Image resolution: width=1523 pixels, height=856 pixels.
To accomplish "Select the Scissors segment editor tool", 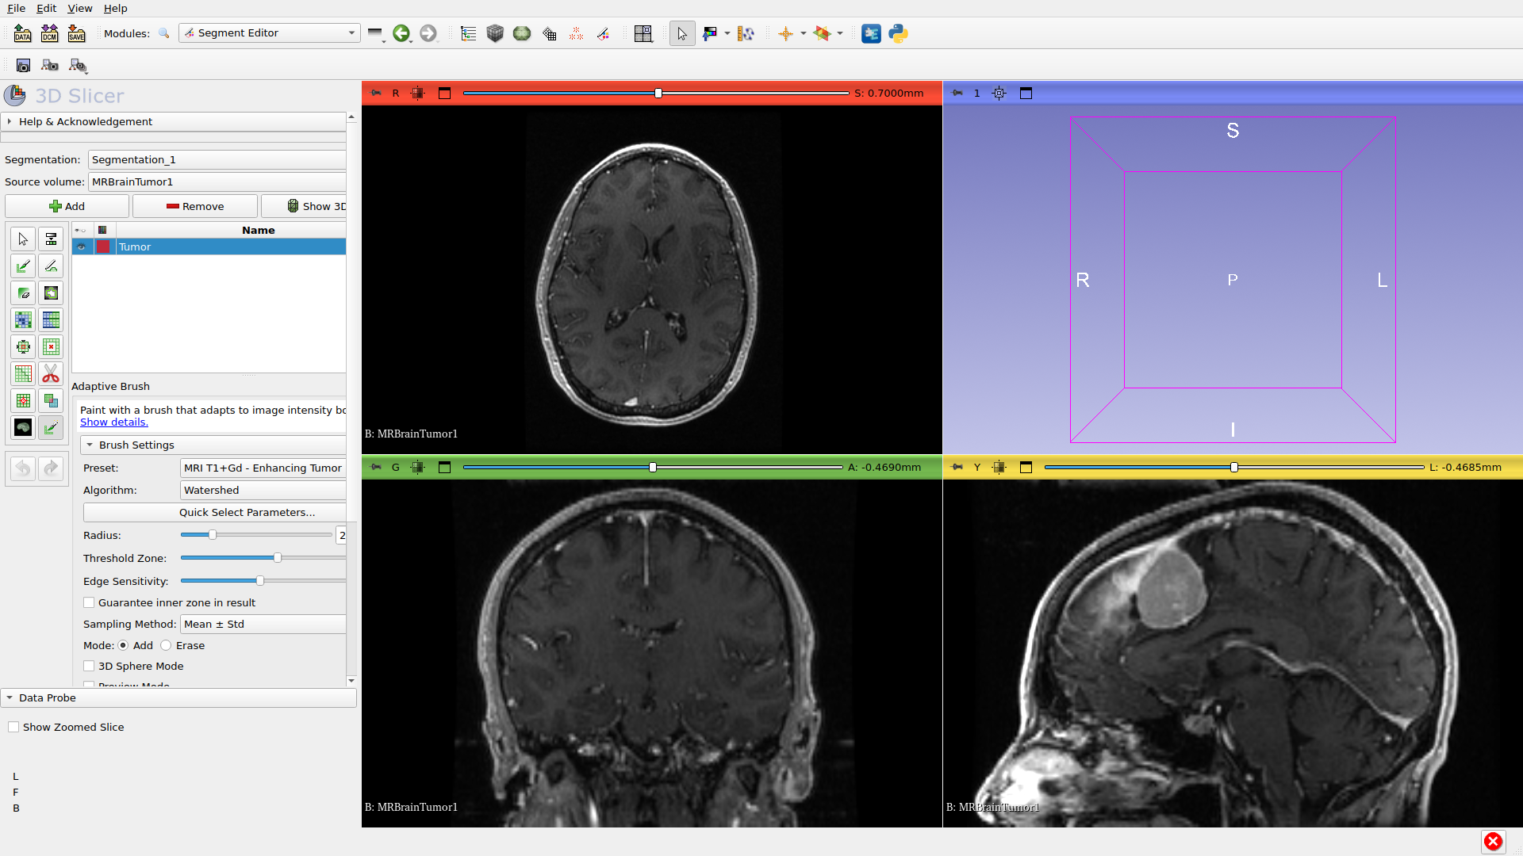I will tap(51, 373).
